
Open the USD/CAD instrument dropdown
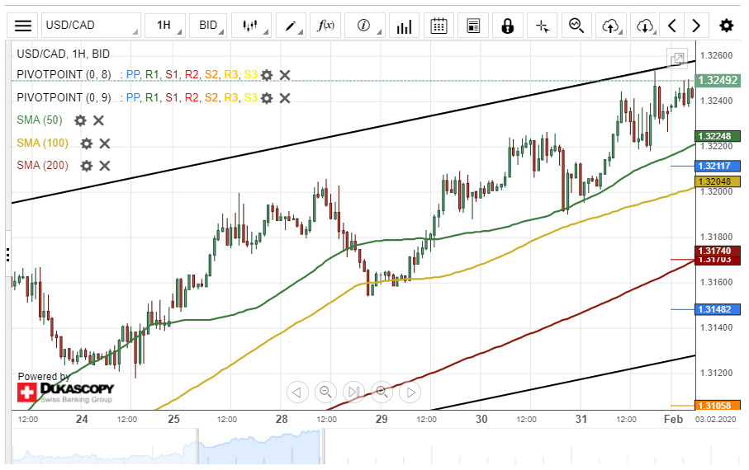(91, 26)
